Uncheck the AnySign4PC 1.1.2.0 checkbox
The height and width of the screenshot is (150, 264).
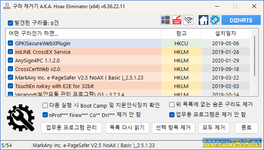coord(10,60)
